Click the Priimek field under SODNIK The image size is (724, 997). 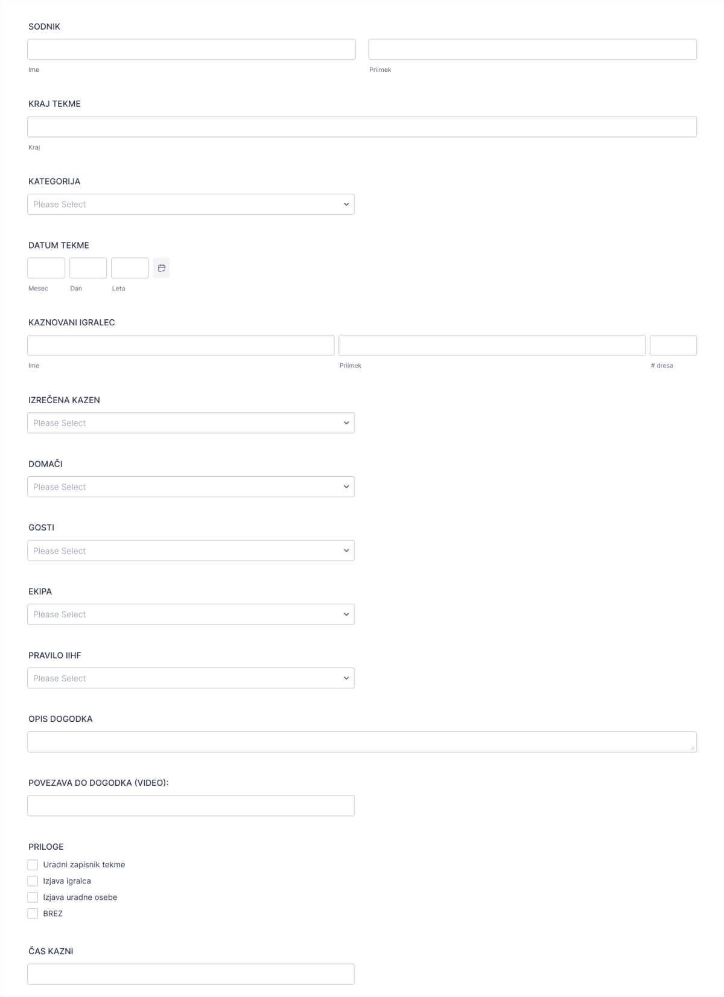(533, 49)
